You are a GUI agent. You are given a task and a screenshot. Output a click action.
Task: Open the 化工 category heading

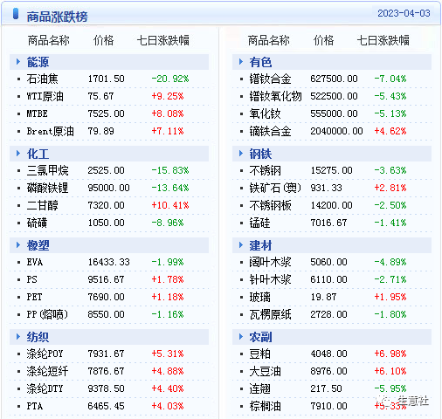[38, 154]
